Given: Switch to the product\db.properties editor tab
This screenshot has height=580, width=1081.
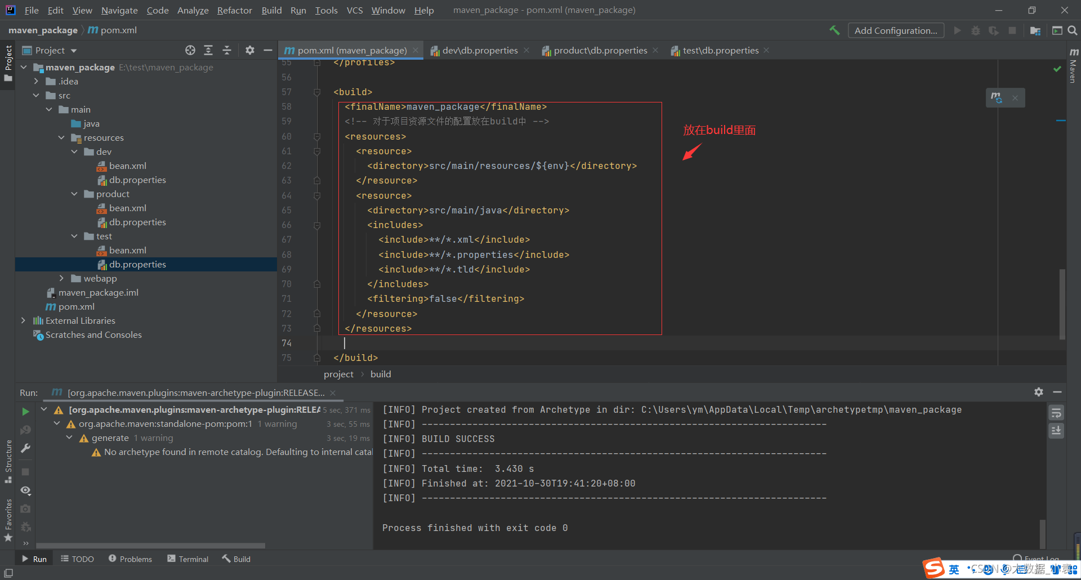Looking at the screenshot, I should [x=600, y=50].
